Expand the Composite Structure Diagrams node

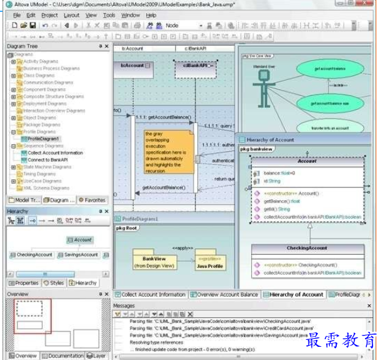point(13,97)
